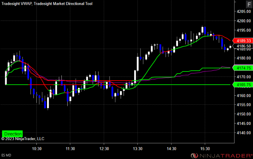Click the indicator title Tradesight VWAP text
Viewport: 253px width, 159px height.
click(x=17, y=4)
